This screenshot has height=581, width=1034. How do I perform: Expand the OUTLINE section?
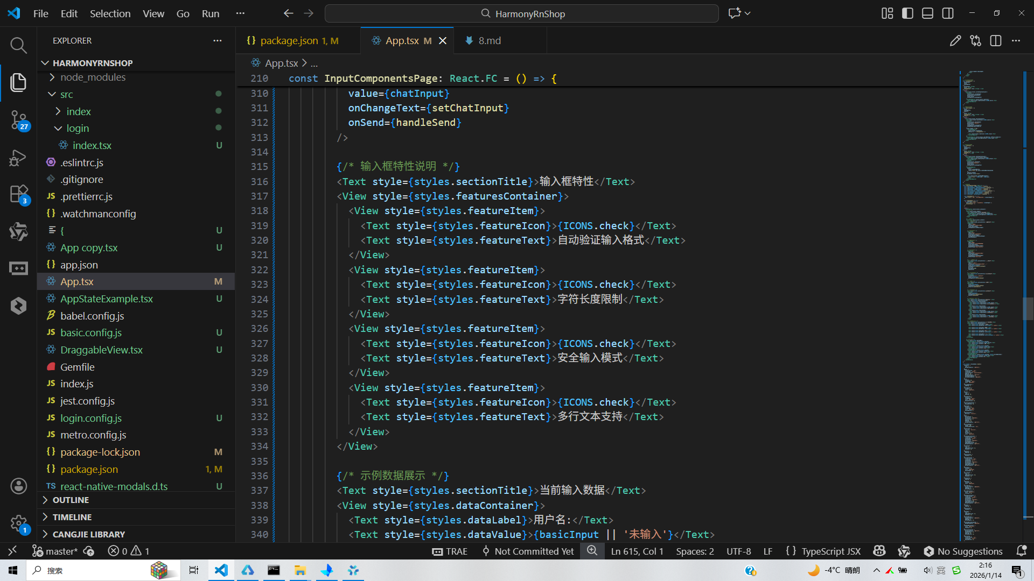coord(71,500)
